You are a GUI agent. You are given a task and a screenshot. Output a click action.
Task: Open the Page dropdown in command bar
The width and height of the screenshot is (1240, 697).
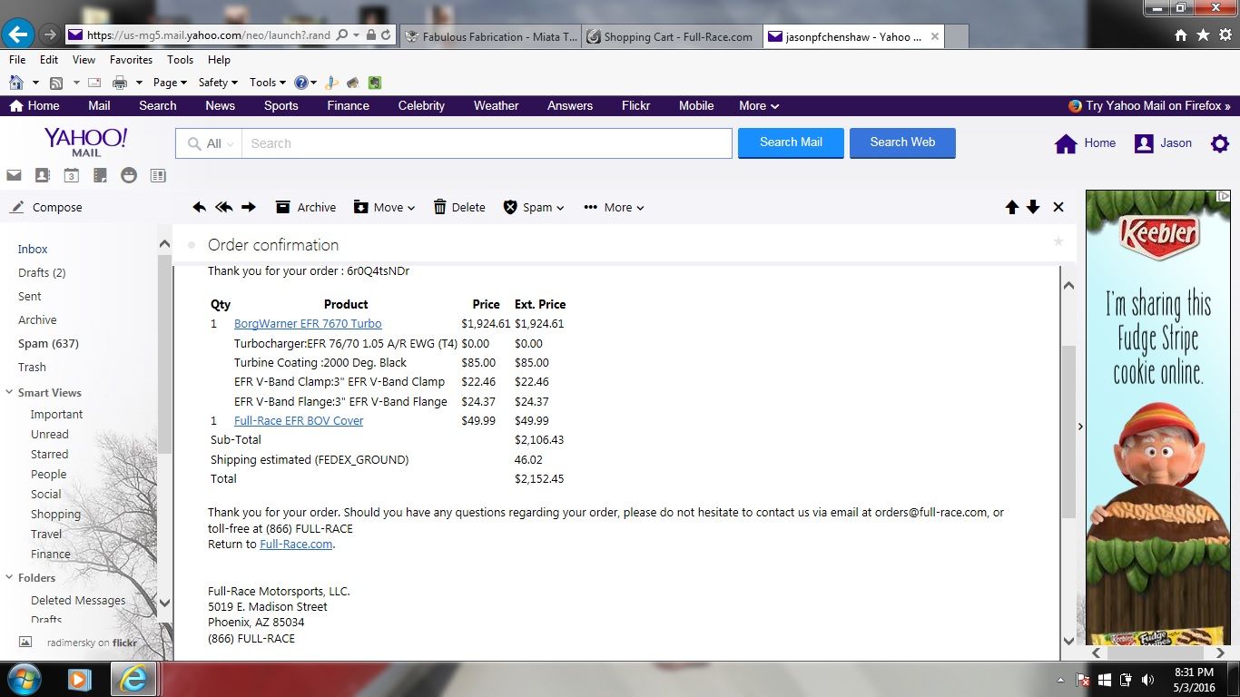(170, 83)
